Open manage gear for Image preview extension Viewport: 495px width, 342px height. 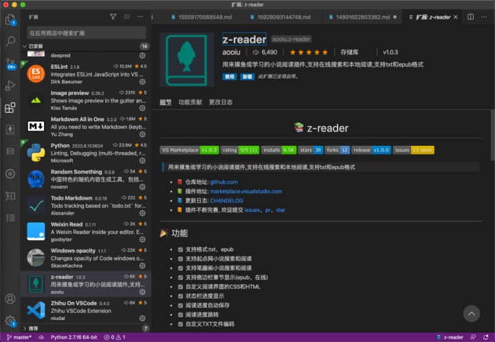point(142,108)
